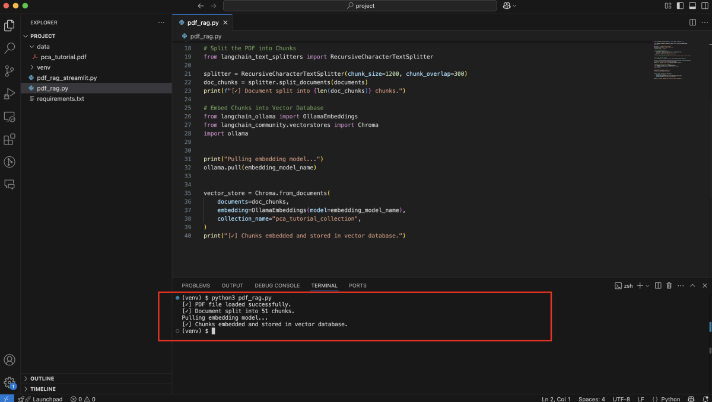Create a new terminal with the plus icon

pos(640,286)
